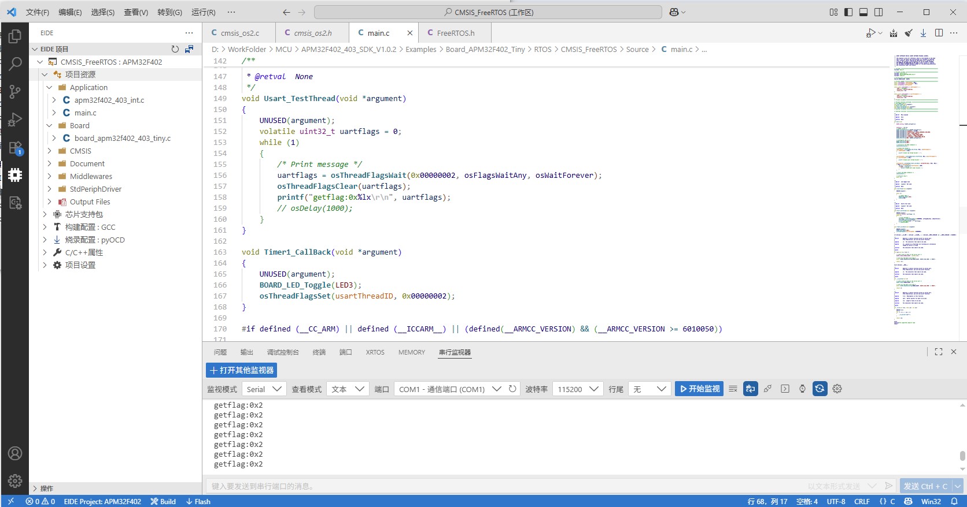Viewport: 967px width, 507px height.
Task: Maximize the bottom panel
Action: 939,352
